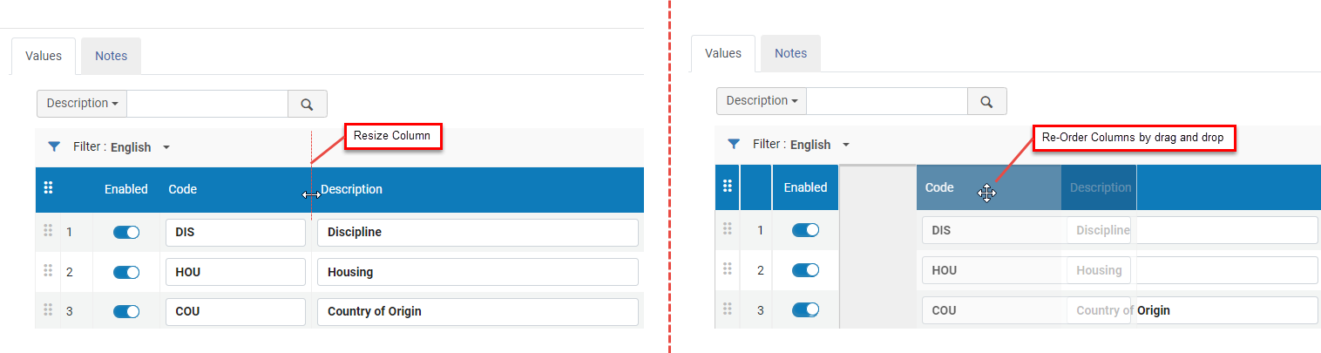Viewport: 1321px width, 353px height.
Task: Toggle the Enabled switch for row 2 in right table
Action: click(x=805, y=270)
